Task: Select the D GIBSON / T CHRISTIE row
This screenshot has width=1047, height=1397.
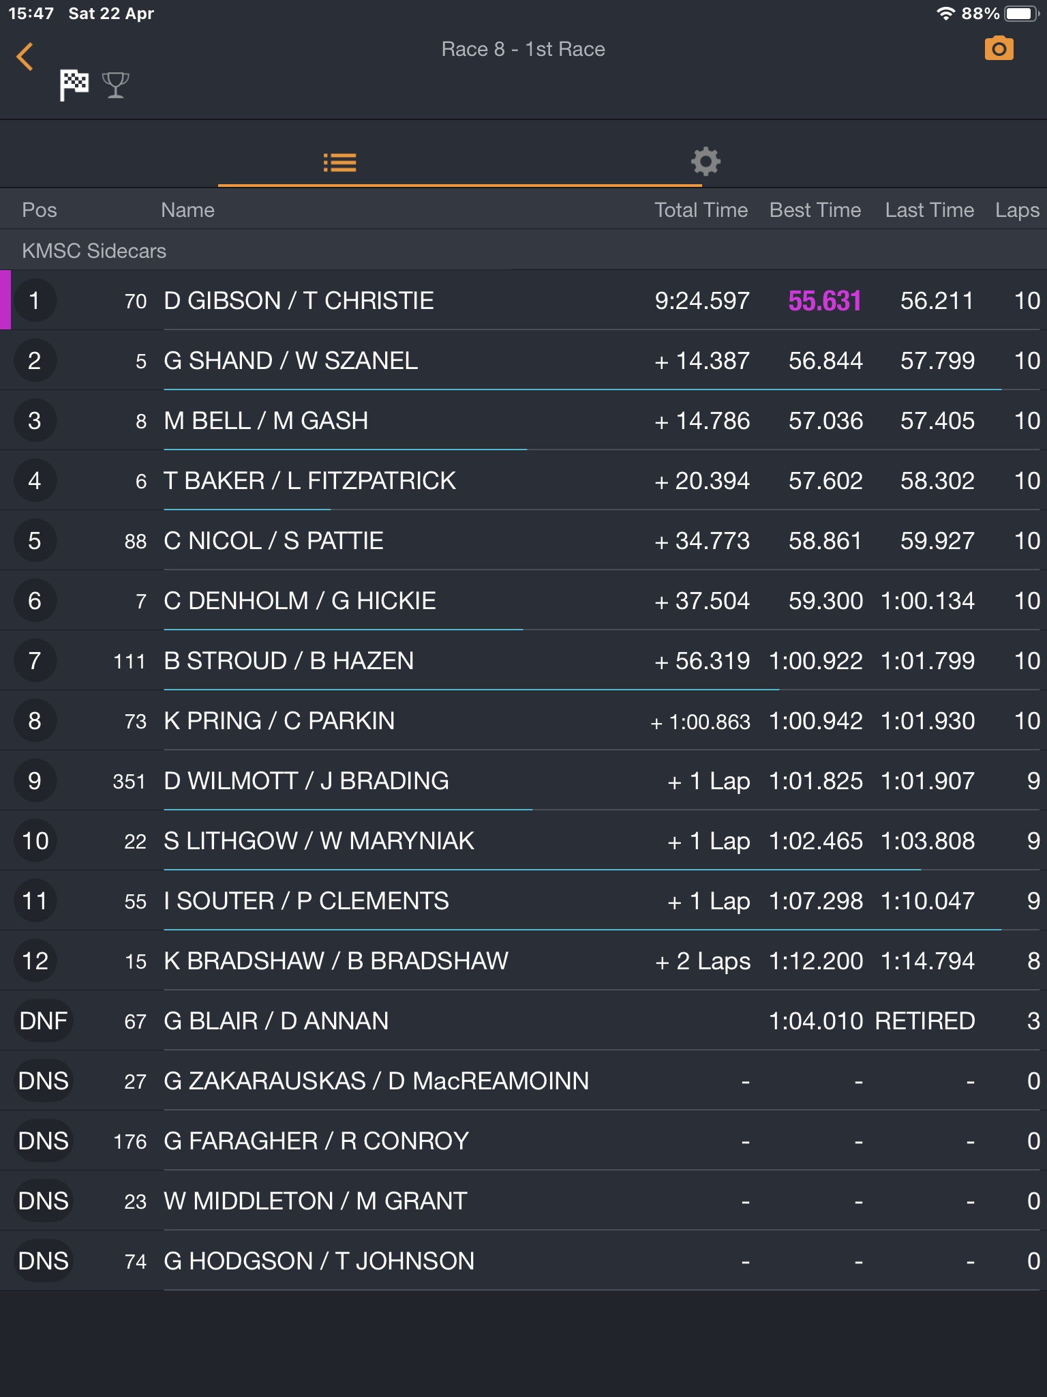Action: click(299, 301)
